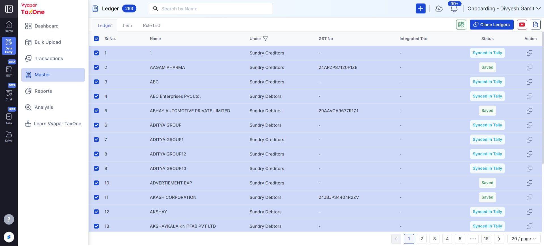This screenshot has width=544, height=246.
Task: Collapse the sidebar with the top-left panel icon
Action: point(9,9)
